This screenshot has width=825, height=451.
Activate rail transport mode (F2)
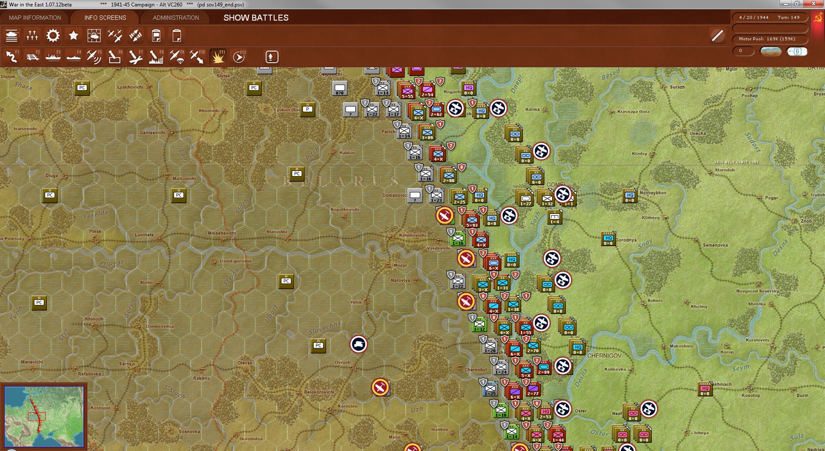point(34,56)
